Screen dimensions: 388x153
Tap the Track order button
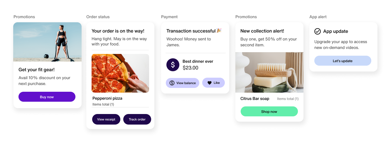click(x=137, y=119)
